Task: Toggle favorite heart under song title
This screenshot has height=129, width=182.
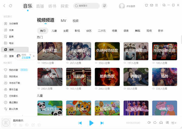Action: coord(15,125)
